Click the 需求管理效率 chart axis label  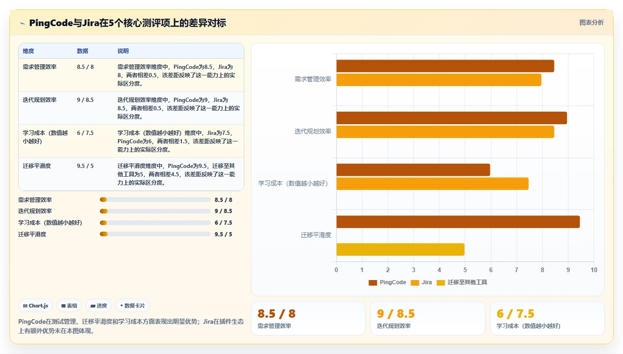coord(313,80)
